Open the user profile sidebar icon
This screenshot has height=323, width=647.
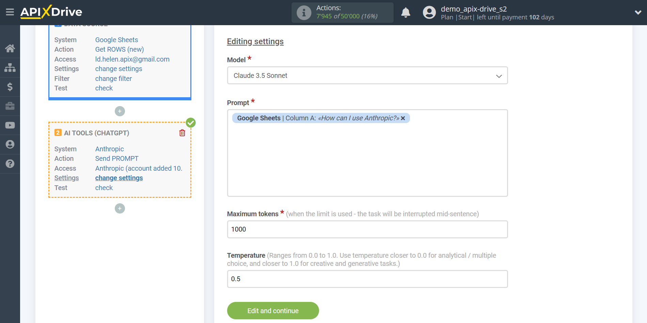coord(10,144)
